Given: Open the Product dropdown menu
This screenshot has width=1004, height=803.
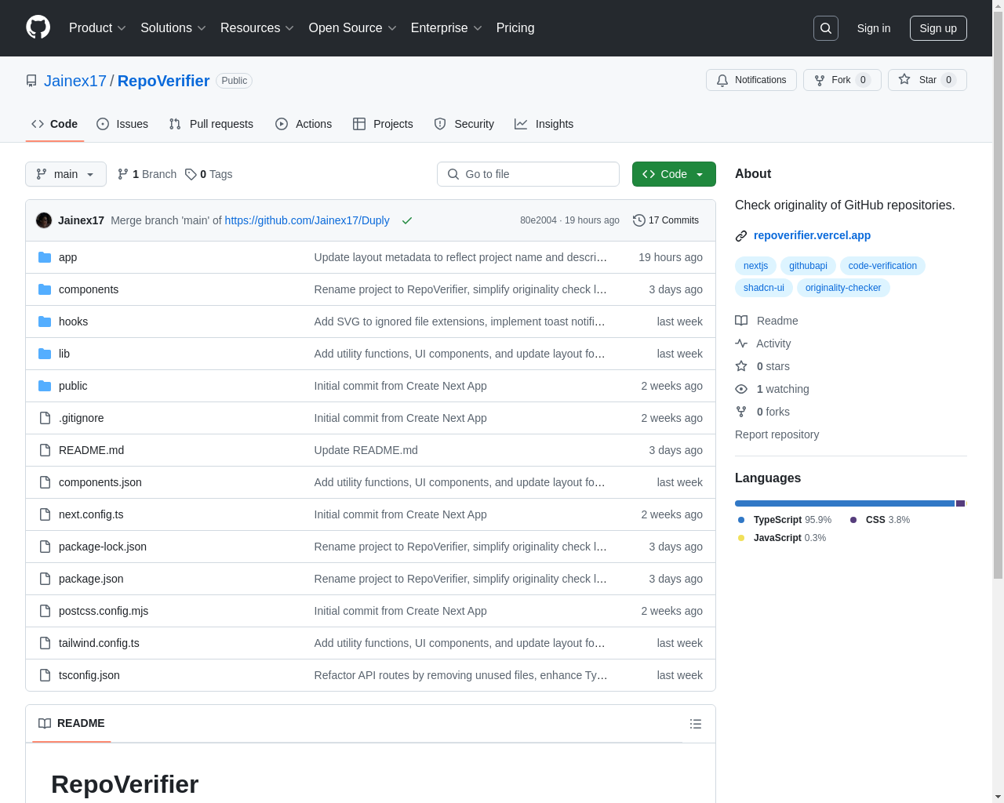Looking at the screenshot, I should coord(97,28).
